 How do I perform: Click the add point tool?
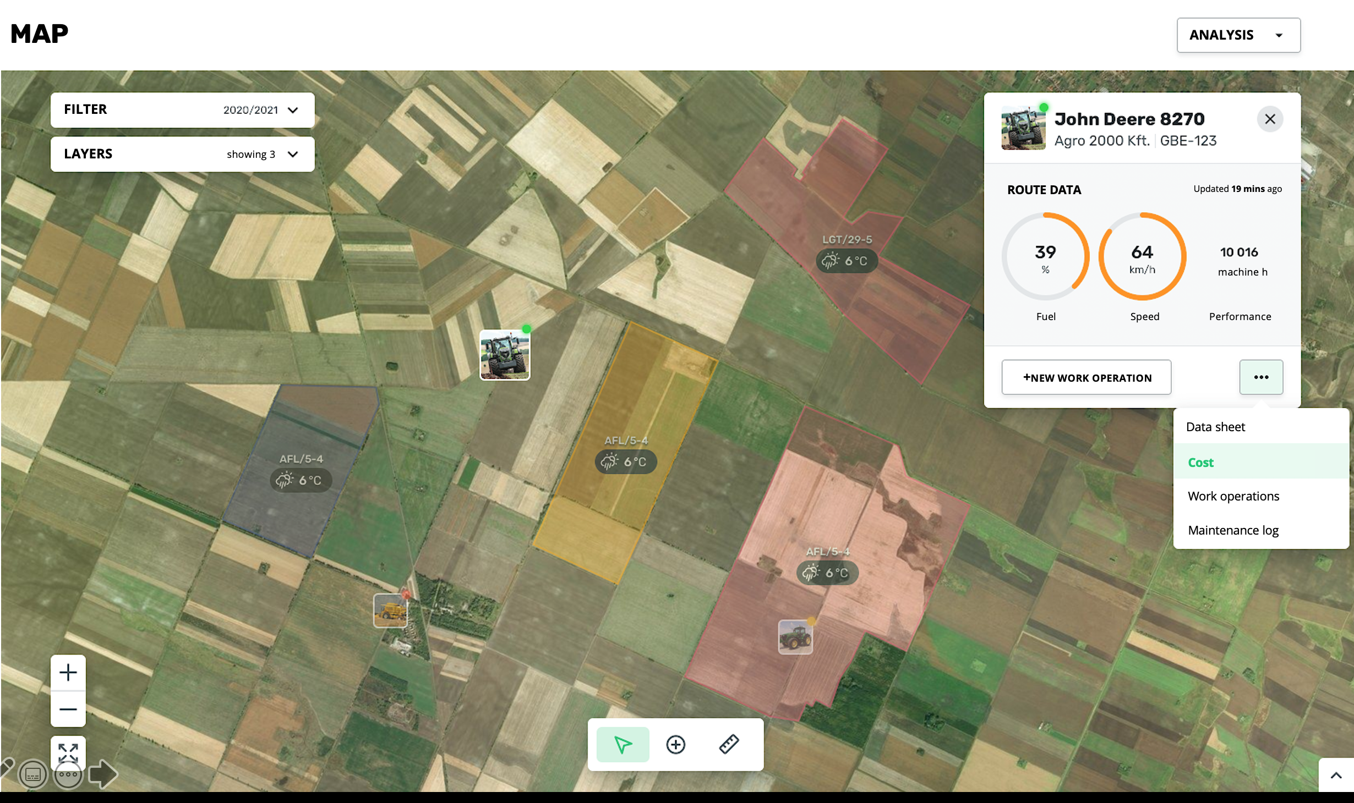[x=675, y=745]
